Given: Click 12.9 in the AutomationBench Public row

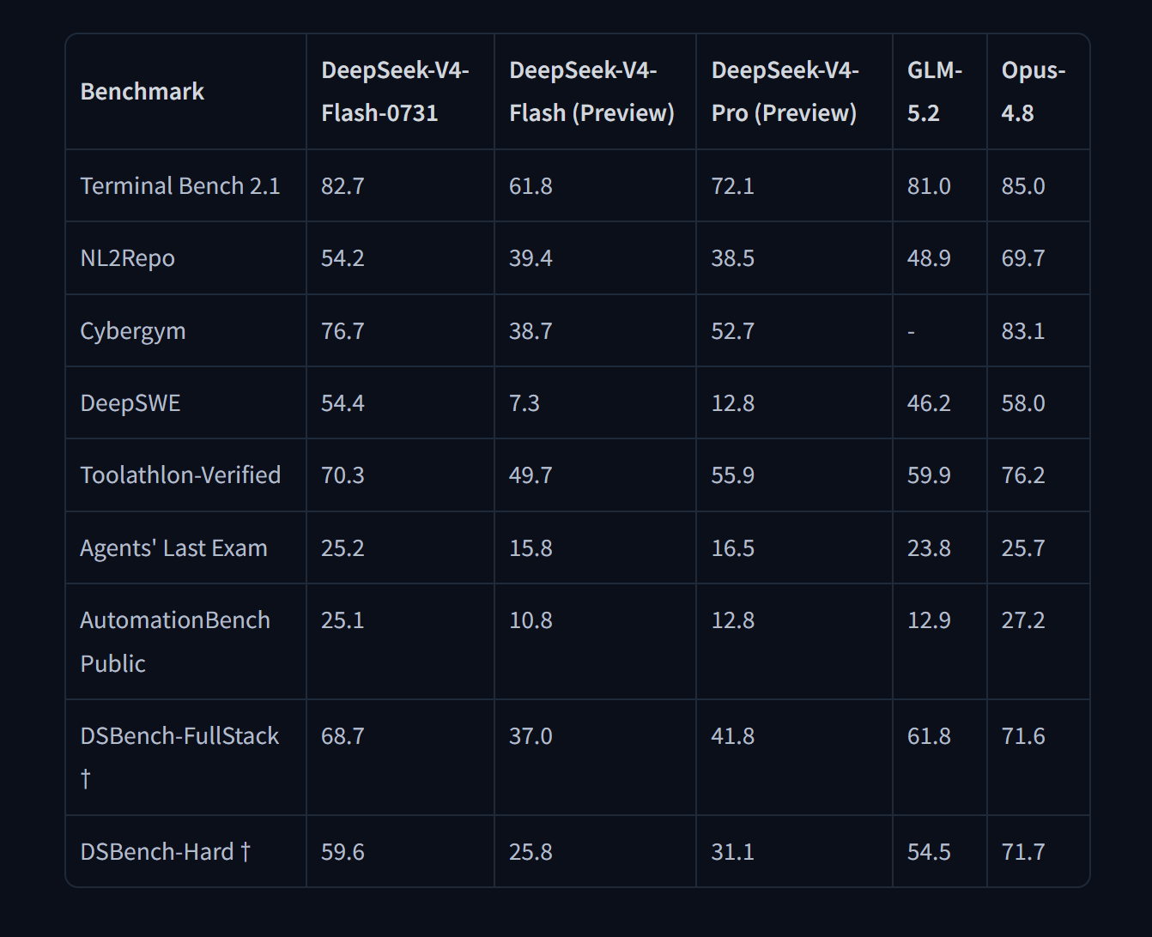Looking at the screenshot, I should [x=929, y=620].
